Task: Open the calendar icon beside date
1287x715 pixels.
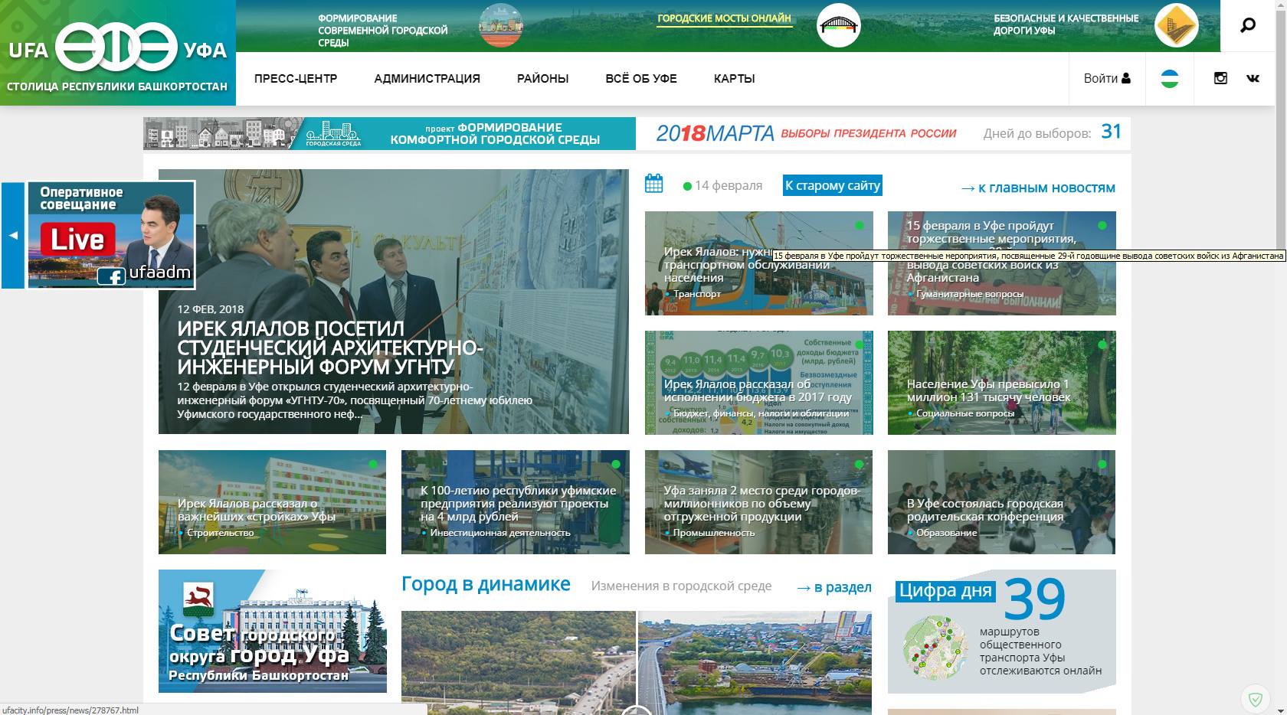Action: [653, 184]
